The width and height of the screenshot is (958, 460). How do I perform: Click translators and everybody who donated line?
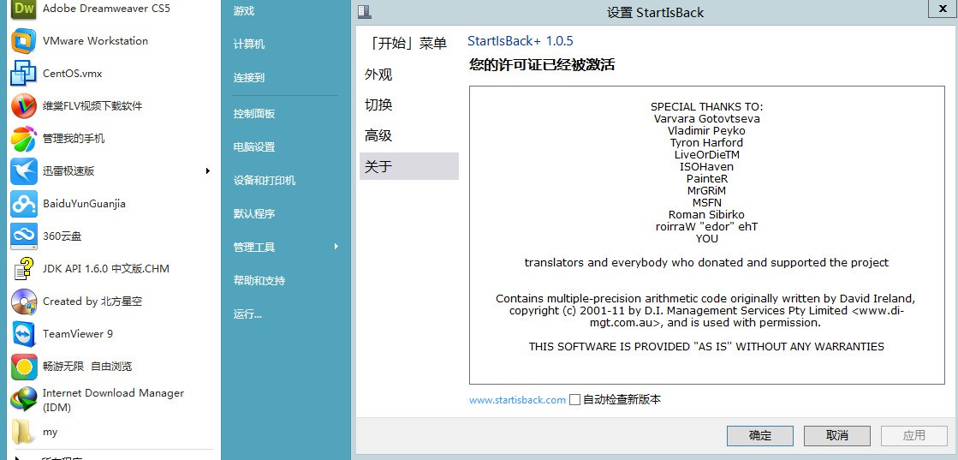click(707, 262)
